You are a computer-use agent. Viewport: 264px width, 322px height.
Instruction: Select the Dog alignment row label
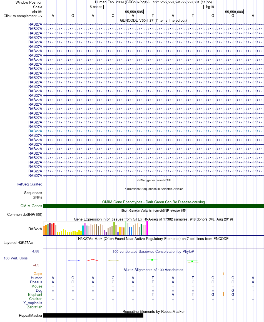(x=39, y=290)
